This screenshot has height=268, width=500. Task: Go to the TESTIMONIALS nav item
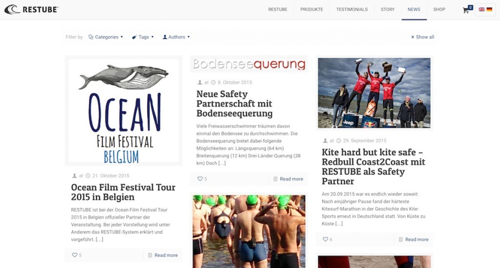352,10
